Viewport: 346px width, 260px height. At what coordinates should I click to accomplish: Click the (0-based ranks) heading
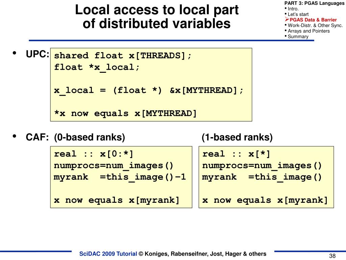click(90, 137)
